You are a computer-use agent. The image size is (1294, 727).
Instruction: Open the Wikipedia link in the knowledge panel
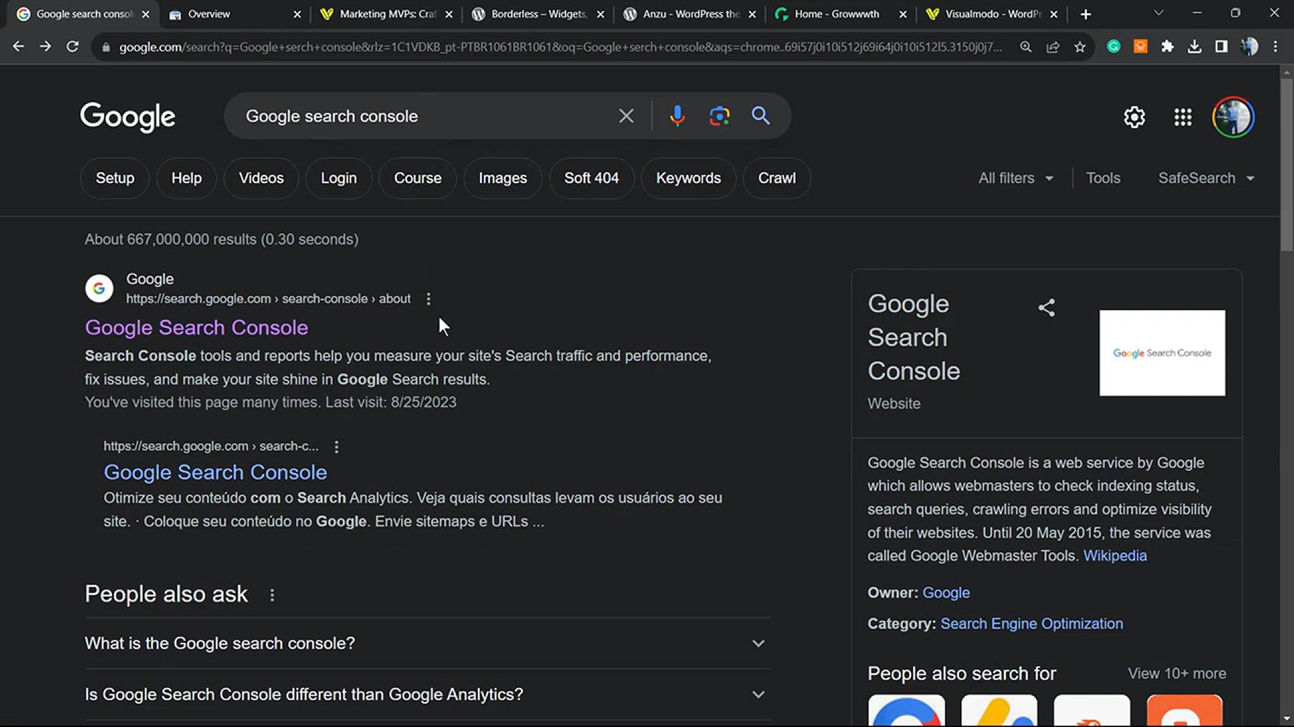coord(1115,556)
